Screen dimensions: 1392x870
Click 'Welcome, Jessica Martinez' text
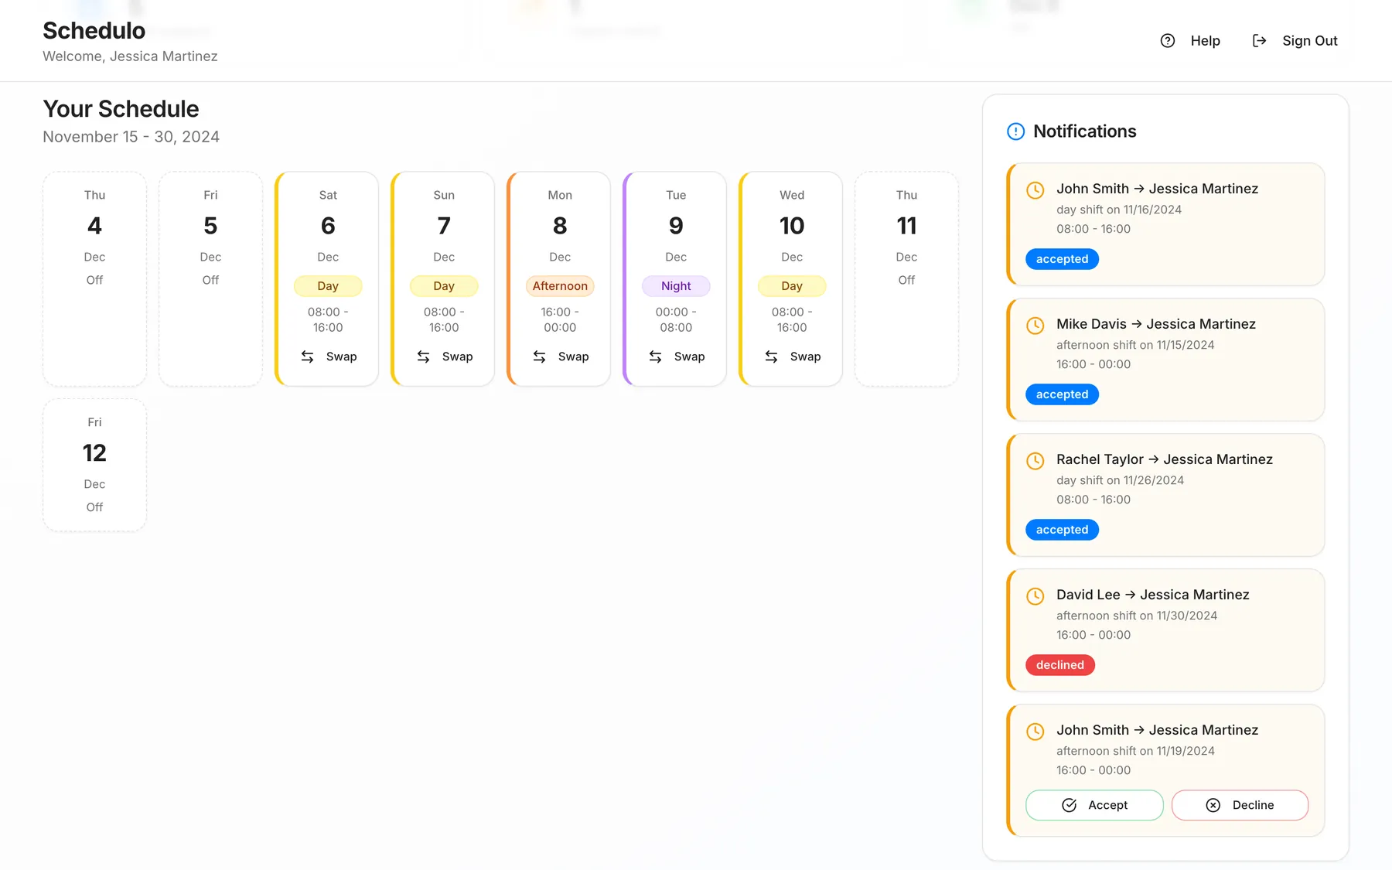[130, 56]
